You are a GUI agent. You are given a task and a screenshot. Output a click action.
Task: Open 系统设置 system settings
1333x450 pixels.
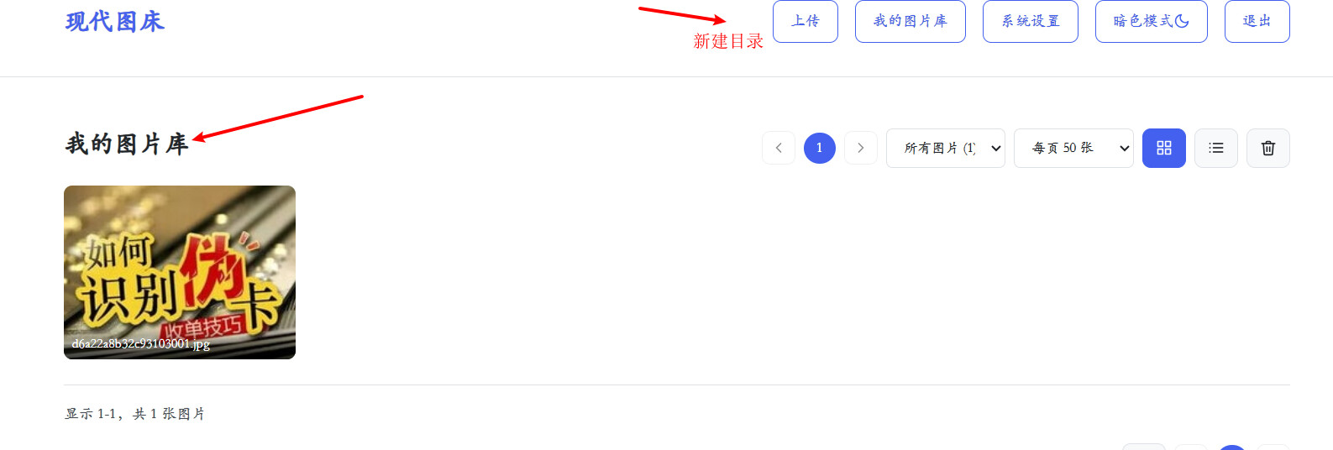pyautogui.click(x=1030, y=21)
